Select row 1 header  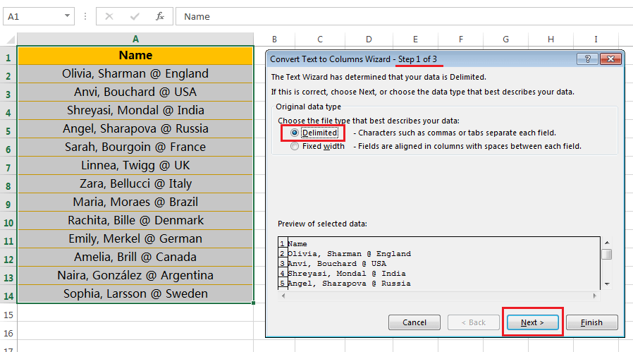click(8, 57)
